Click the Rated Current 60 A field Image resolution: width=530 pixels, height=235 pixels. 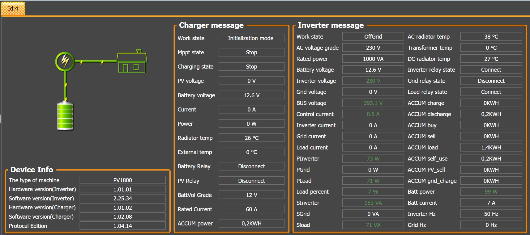coord(251,209)
